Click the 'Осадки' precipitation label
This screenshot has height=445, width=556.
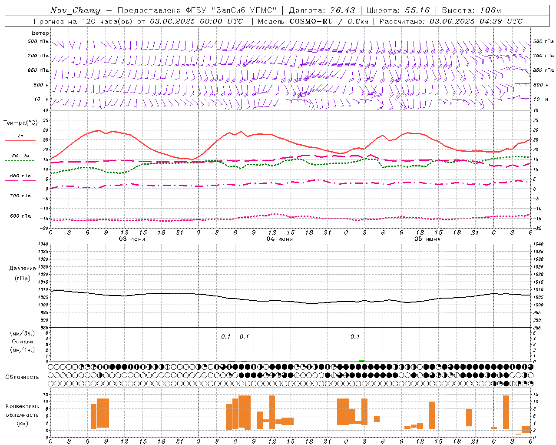[23, 342]
